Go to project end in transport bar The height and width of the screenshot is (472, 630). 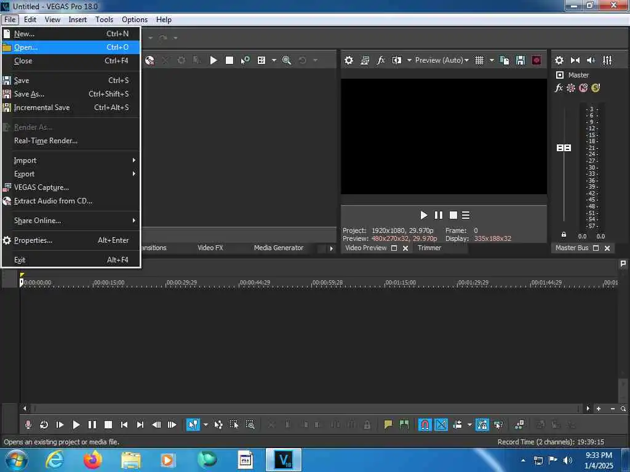(x=140, y=425)
